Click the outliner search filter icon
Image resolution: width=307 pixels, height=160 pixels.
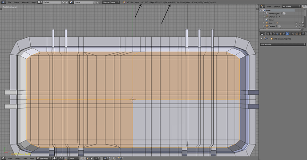click(304, 7)
